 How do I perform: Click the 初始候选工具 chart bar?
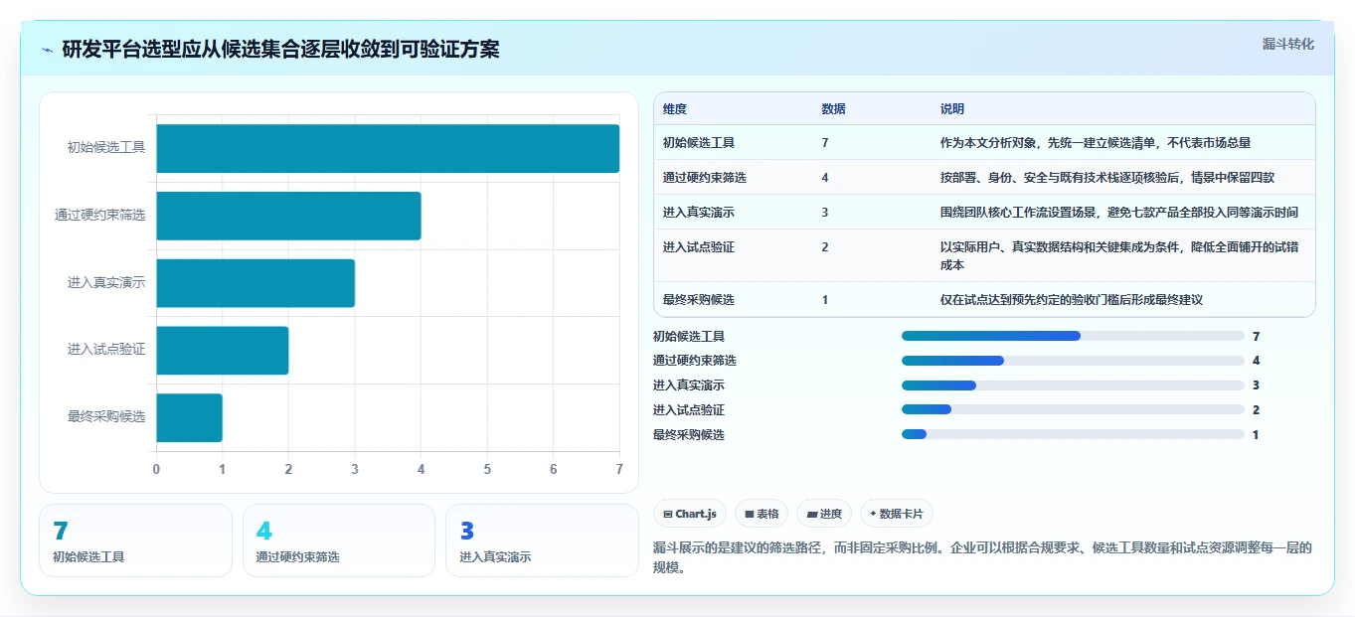point(388,148)
